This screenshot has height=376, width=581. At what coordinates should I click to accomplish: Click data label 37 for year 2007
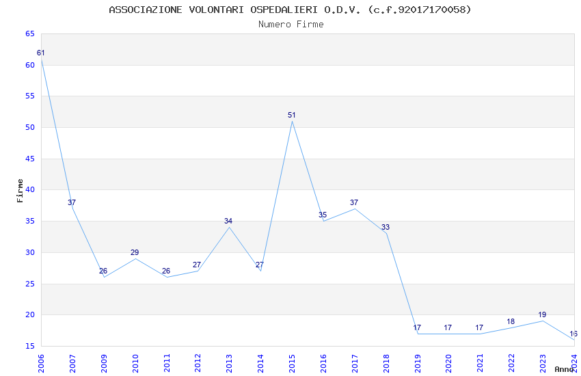click(x=72, y=202)
